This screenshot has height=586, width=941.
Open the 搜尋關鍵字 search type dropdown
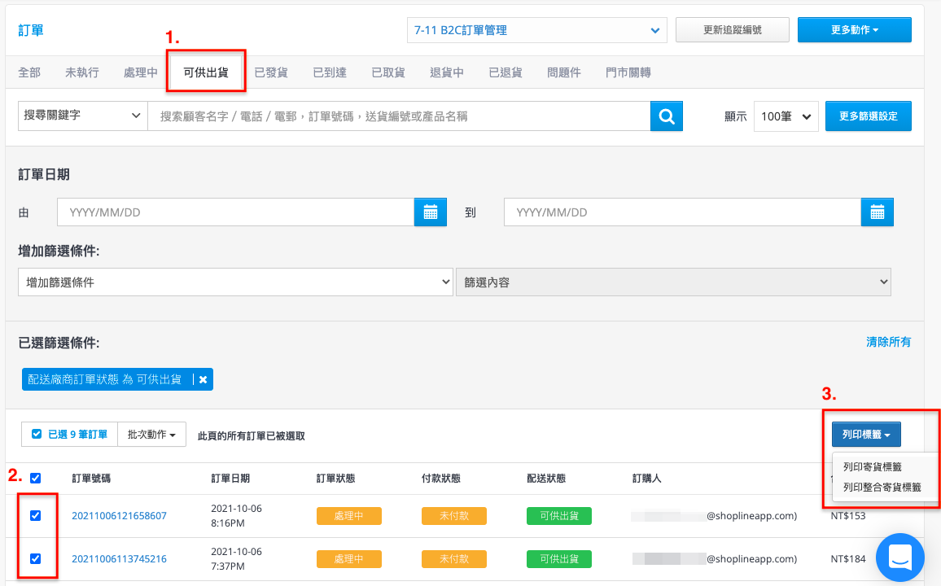(83, 116)
